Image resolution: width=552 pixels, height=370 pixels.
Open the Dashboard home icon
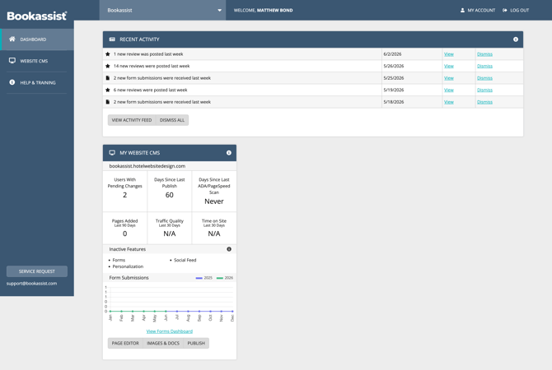[12, 39]
